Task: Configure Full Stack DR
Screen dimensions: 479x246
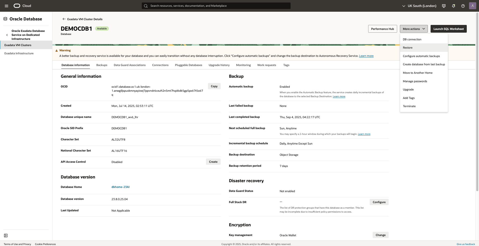Action: coord(379,202)
